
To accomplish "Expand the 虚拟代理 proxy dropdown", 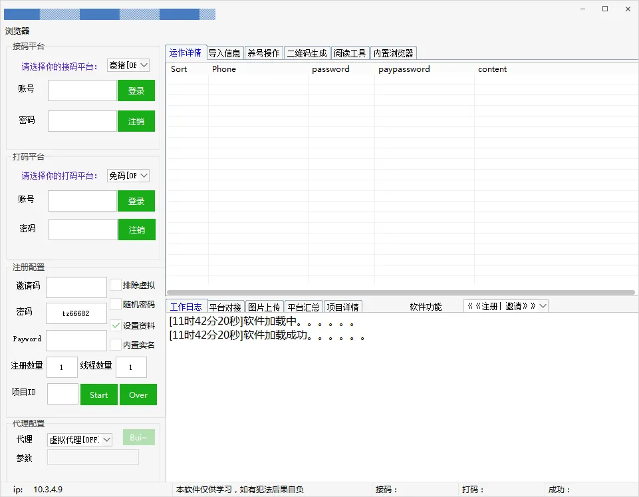I will [80, 439].
